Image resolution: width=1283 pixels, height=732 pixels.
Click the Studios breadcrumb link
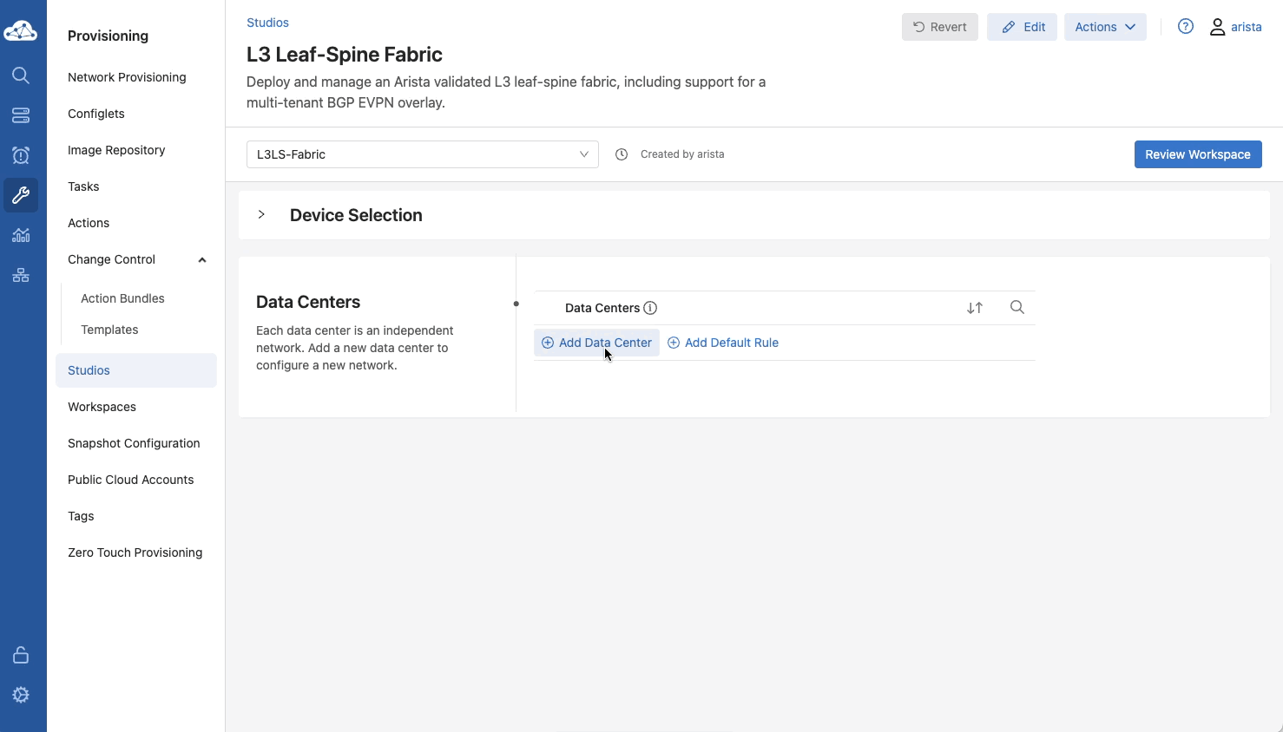(267, 23)
